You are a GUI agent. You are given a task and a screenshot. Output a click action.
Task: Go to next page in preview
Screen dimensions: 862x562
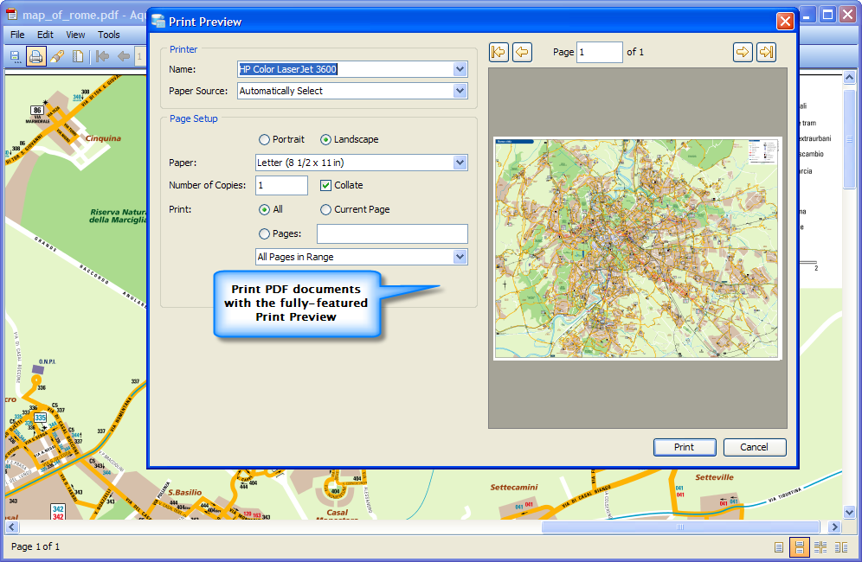click(x=743, y=53)
